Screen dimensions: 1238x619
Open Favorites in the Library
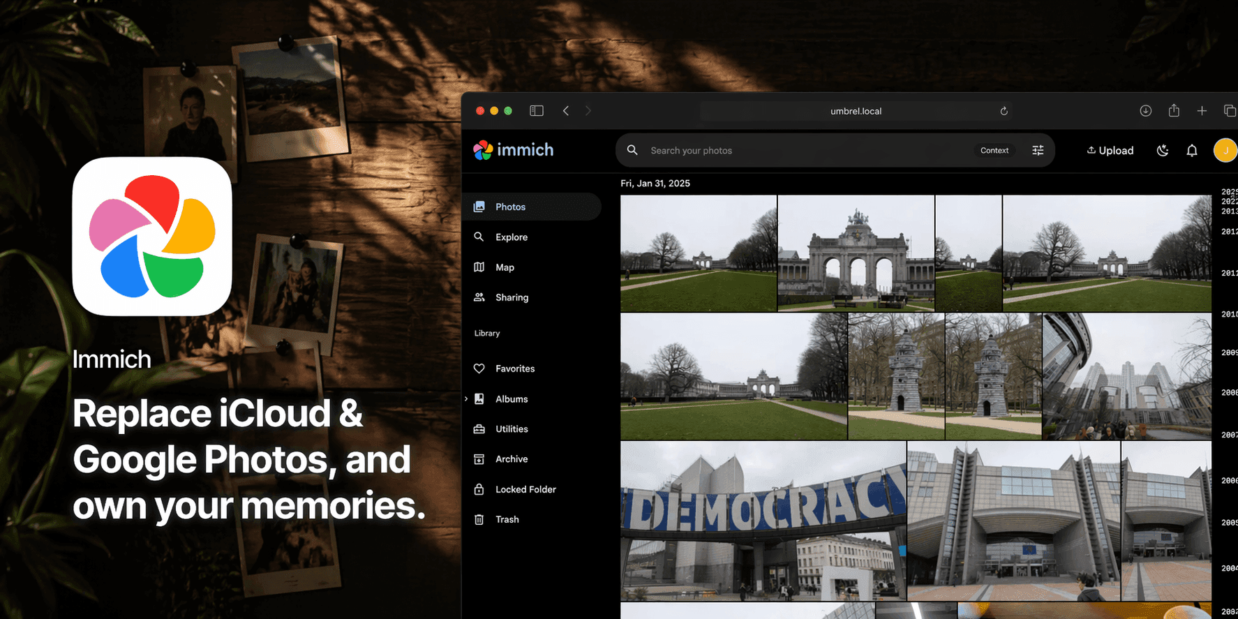click(532, 368)
